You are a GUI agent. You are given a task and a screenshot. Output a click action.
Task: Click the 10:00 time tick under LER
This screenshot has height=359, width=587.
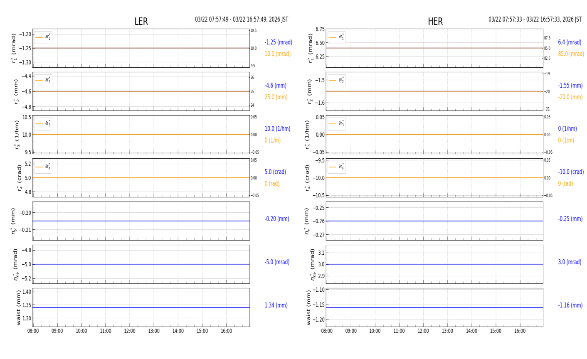pyautogui.click(x=81, y=331)
